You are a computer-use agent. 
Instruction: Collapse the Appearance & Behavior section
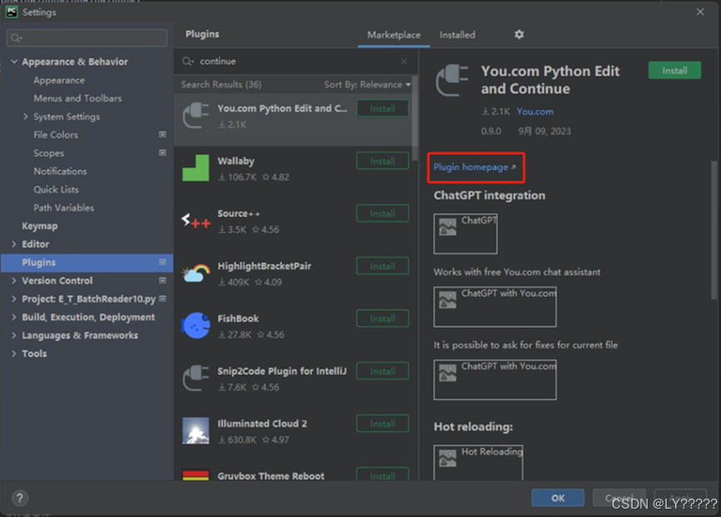pos(14,61)
